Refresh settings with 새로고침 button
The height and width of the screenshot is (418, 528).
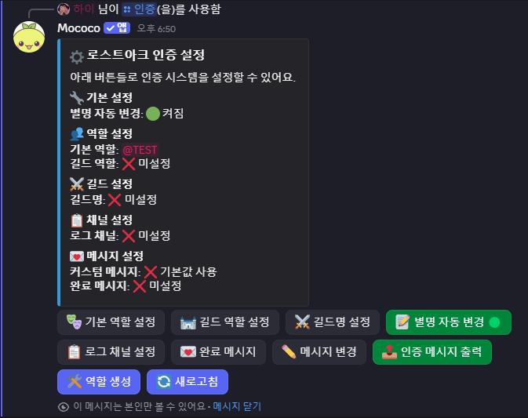[x=188, y=382]
